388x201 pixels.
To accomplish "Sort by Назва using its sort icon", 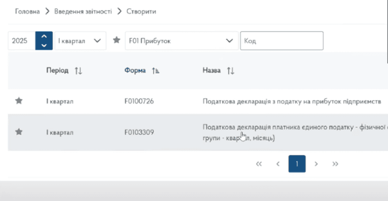I will tap(230, 71).
